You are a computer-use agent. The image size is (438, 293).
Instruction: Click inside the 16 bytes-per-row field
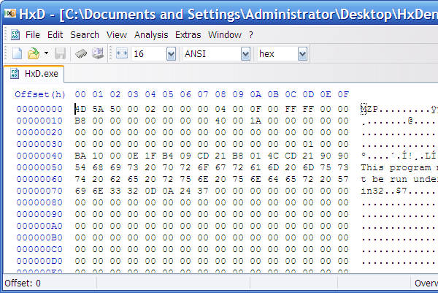tap(149, 53)
